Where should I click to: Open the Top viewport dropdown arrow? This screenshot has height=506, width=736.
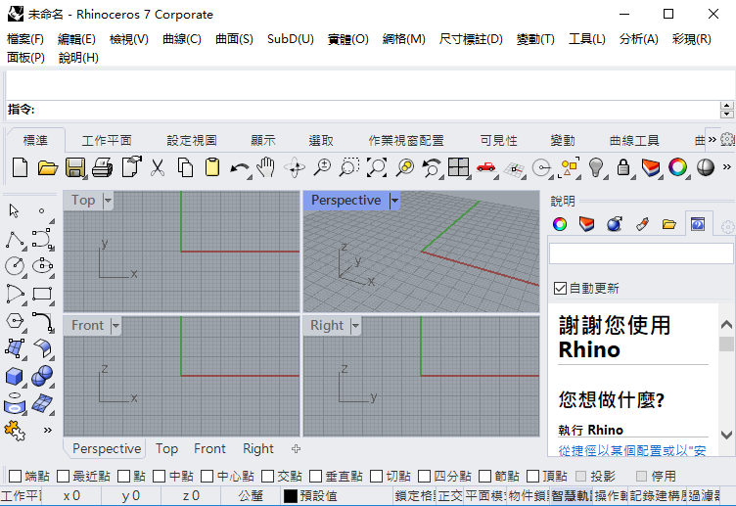[x=108, y=201]
